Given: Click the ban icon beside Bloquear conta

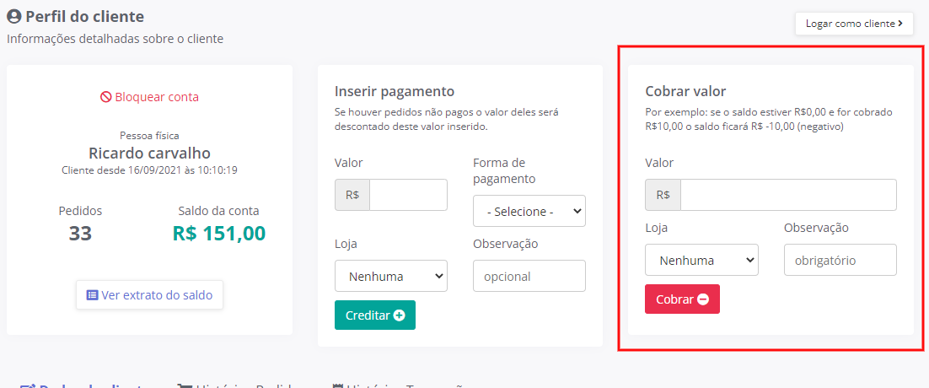Looking at the screenshot, I should click(105, 97).
